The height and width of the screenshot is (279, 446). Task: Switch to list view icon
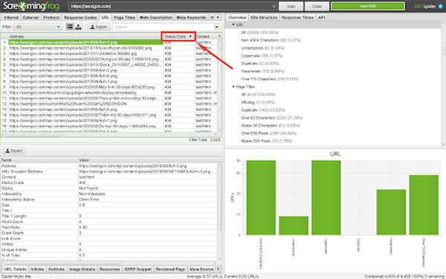tap(70, 27)
